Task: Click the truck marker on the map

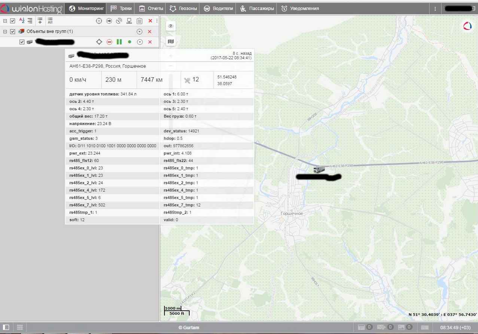Action: click(x=319, y=169)
